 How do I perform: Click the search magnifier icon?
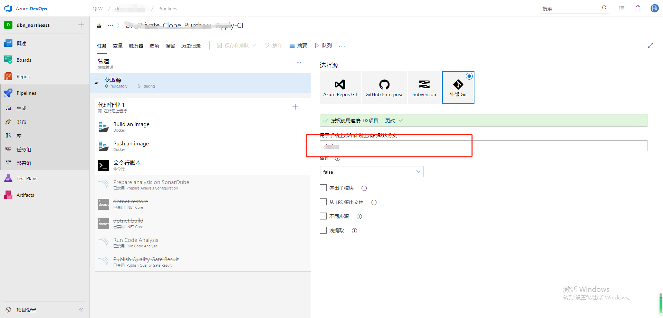click(x=603, y=8)
